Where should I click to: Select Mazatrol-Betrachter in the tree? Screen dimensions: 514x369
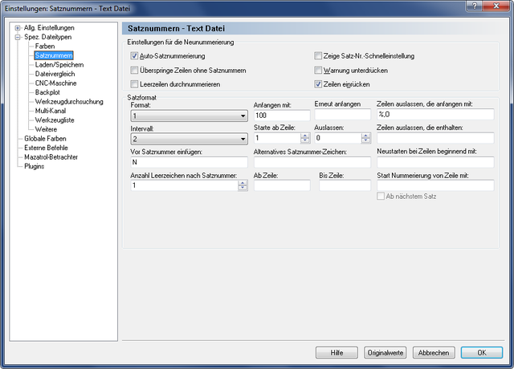[51, 157]
